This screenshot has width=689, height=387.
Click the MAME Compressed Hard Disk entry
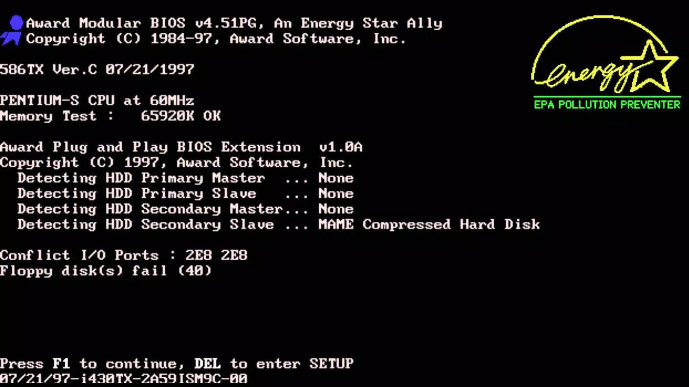[428, 224]
